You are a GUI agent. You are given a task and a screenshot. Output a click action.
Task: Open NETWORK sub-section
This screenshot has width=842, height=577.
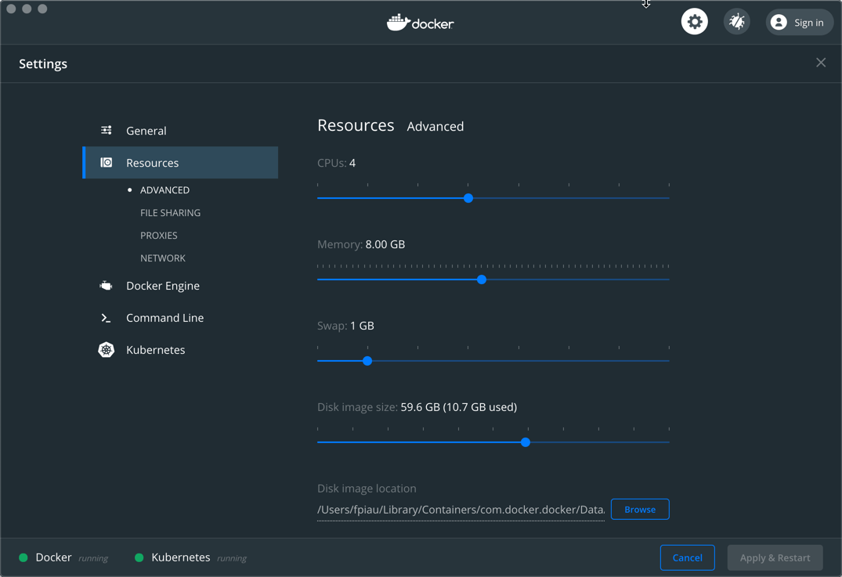tap(163, 258)
